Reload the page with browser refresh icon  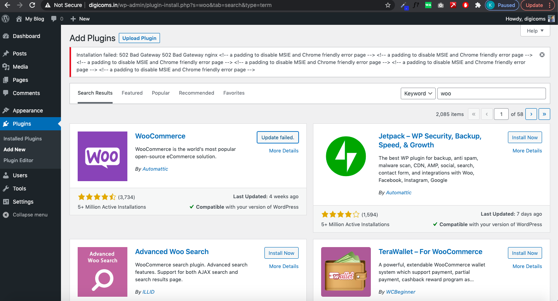(x=32, y=5)
